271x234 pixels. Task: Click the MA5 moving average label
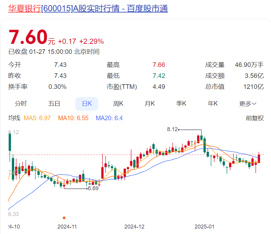tap(37, 118)
